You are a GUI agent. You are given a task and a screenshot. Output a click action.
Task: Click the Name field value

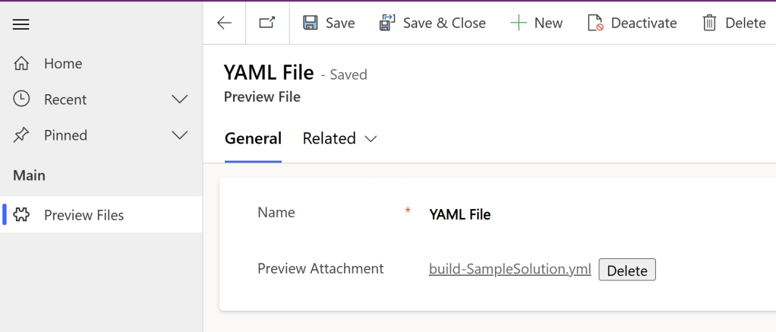coord(460,214)
